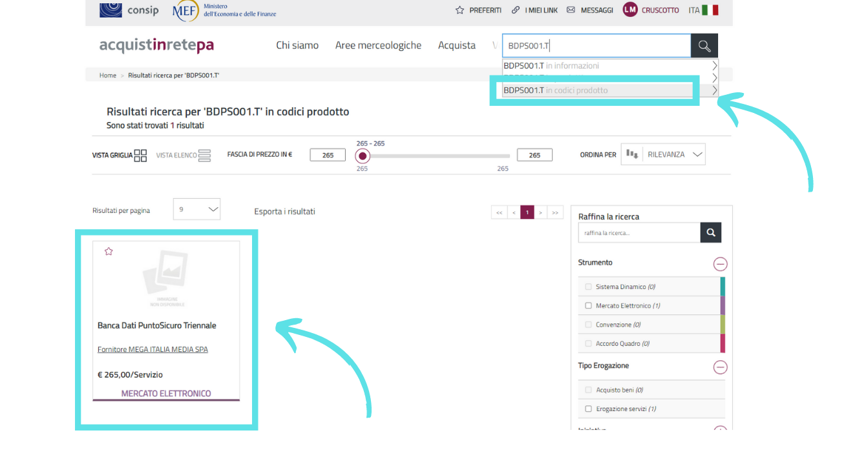This screenshot has height=466, width=844.
Task: Collapse the Tipo Erogazione filter section
Action: [x=720, y=367]
